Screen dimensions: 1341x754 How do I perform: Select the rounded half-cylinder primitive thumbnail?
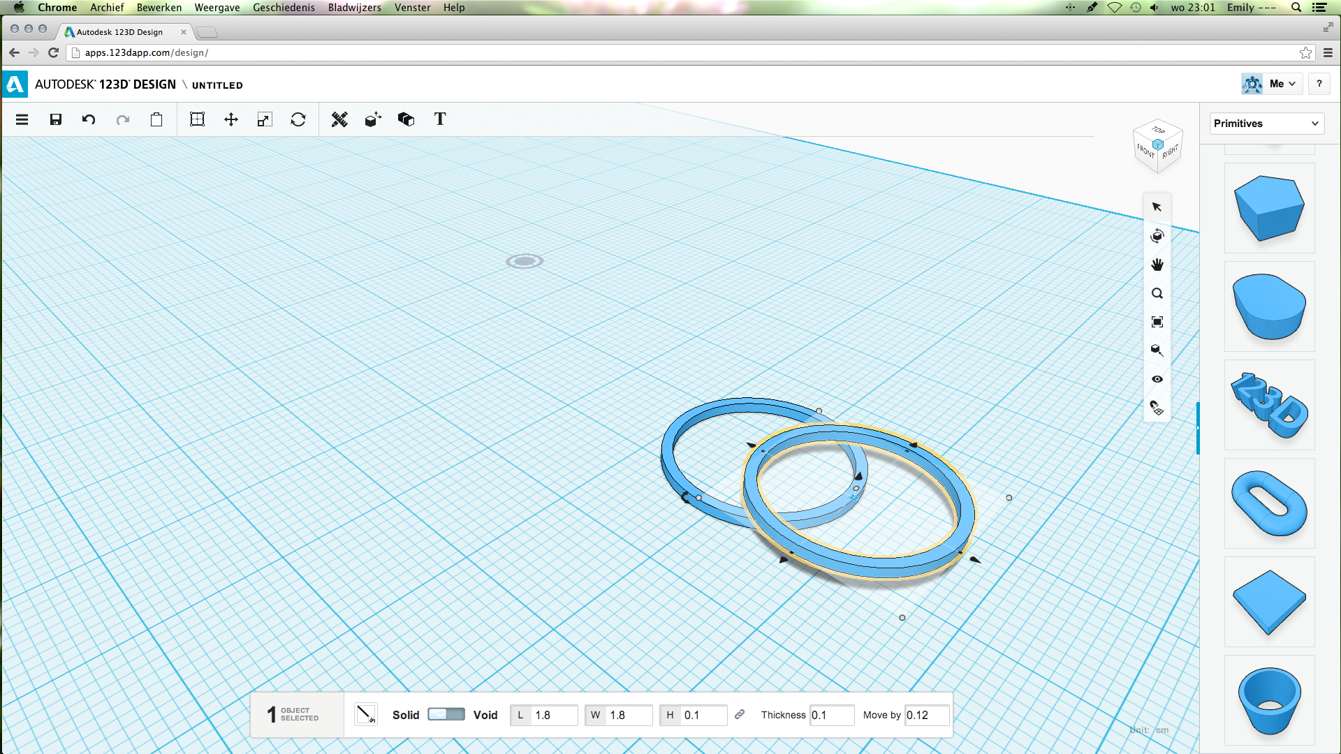point(1269,306)
